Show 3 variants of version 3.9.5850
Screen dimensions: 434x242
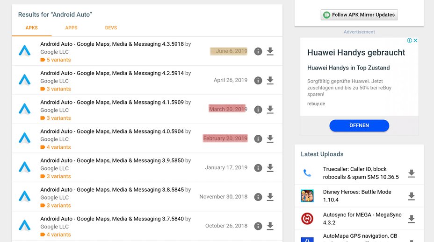point(56,176)
